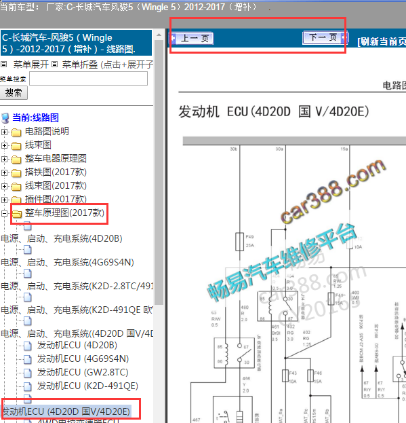406x423 pixels.
Task: Select 发动机ECU (GW2.8TC) tree item
Action: (x=83, y=372)
